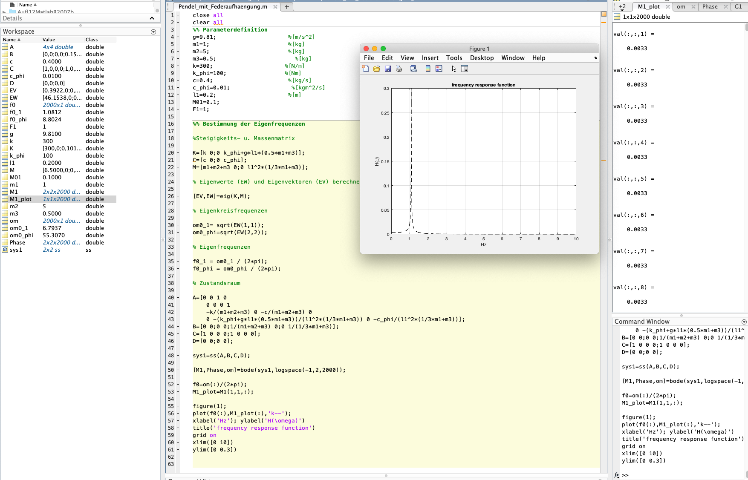Sort Workspace by the Class column header
Viewport: 748px width, 480px height.
[92, 40]
